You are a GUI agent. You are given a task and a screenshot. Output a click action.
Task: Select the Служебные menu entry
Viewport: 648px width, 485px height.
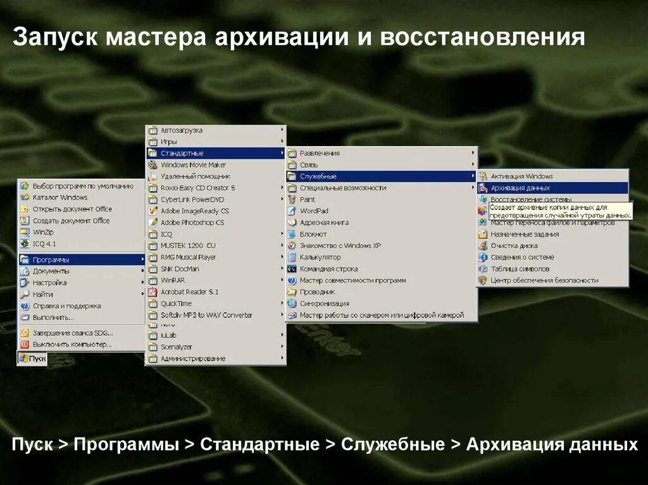[382, 176]
